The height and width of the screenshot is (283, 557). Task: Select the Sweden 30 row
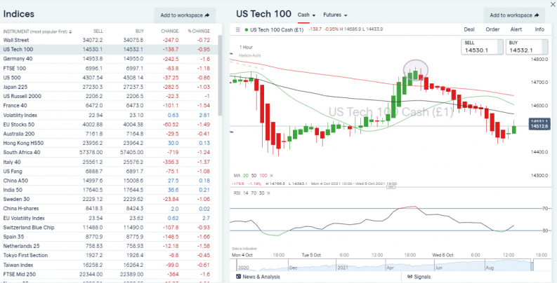[107, 199]
